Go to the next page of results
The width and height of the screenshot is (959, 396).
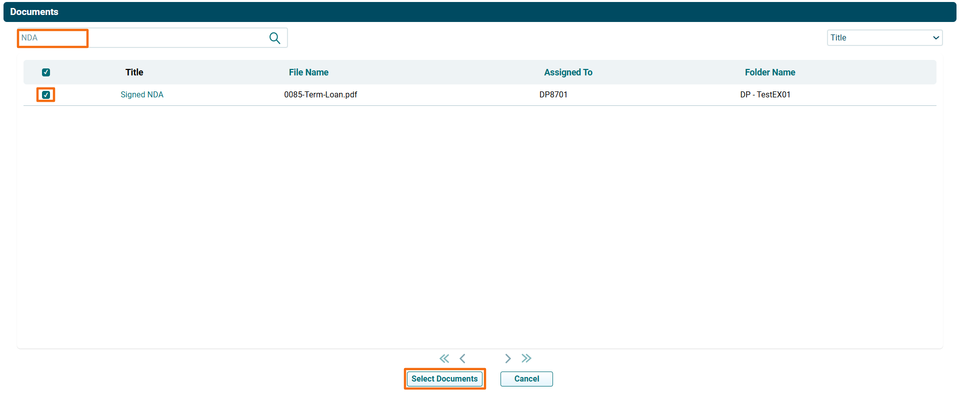[x=507, y=359]
